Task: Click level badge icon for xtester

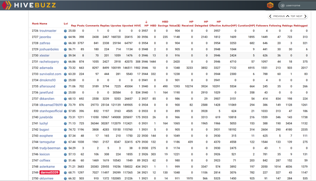Action: [65, 56]
